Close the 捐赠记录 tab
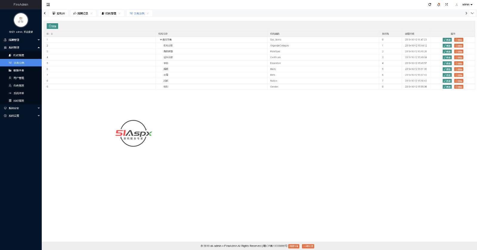The image size is (477, 250). coord(92,13)
